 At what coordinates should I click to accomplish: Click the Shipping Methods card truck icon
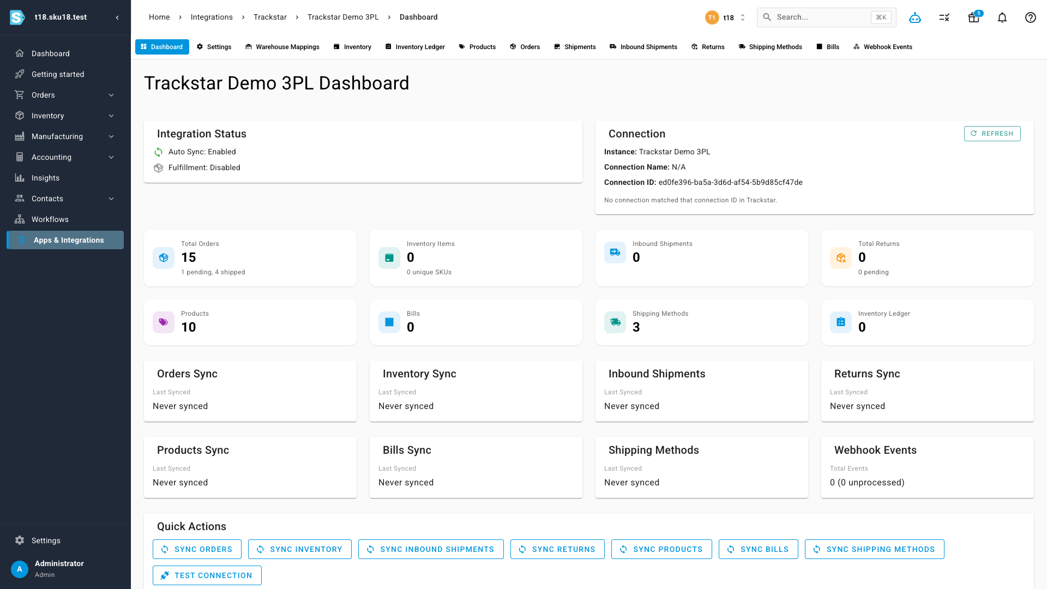pos(615,322)
